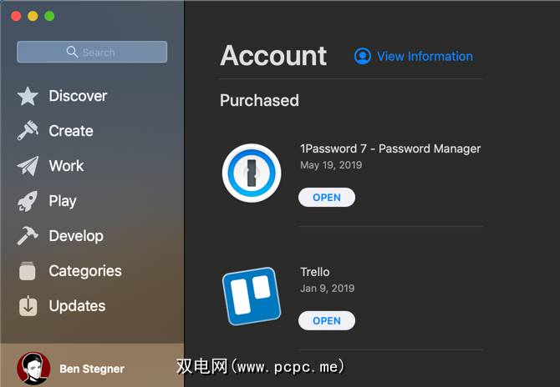Select the Create paintbrush icon
The height and width of the screenshot is (387, 560).
point(28,131)
